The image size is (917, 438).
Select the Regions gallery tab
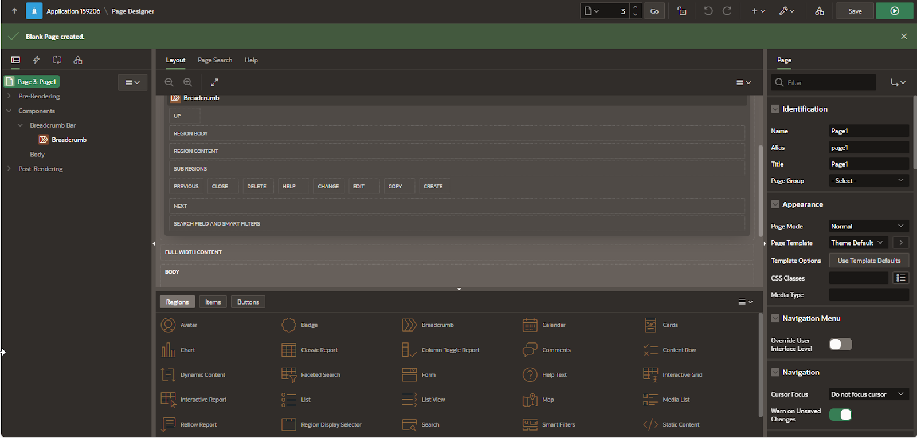point(177,302)
